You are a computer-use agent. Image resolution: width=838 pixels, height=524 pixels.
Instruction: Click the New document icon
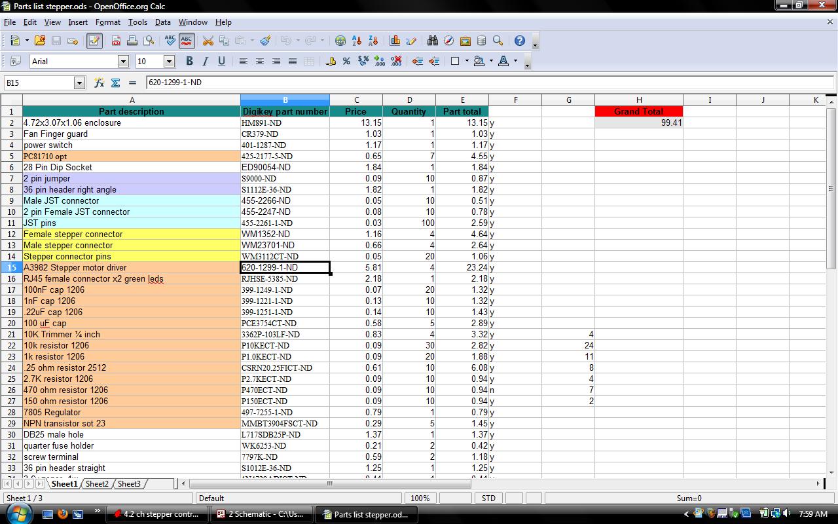pos(15,41)
